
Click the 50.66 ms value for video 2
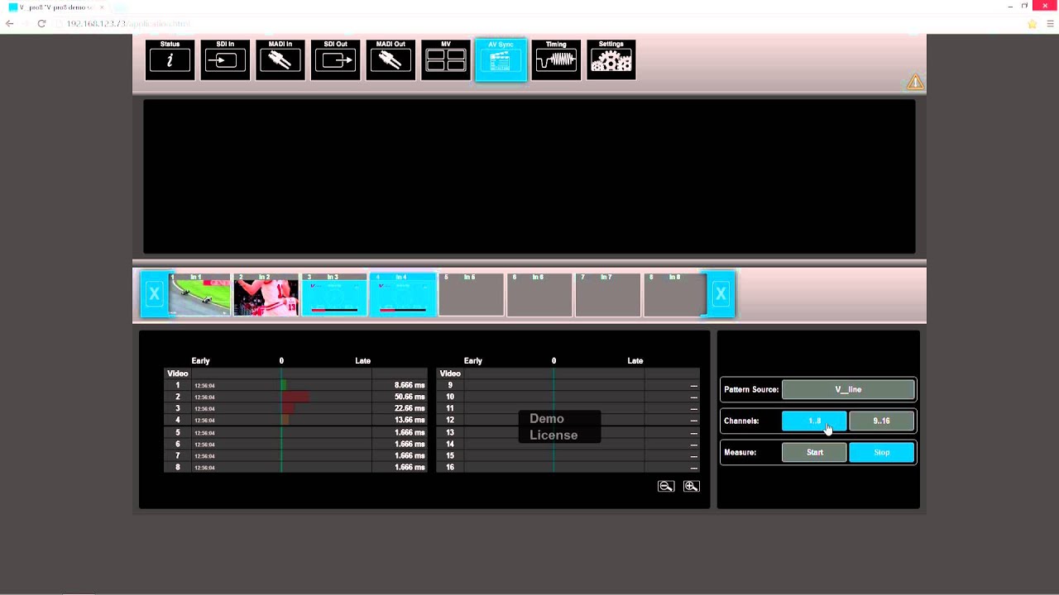(x=410, y=397)
